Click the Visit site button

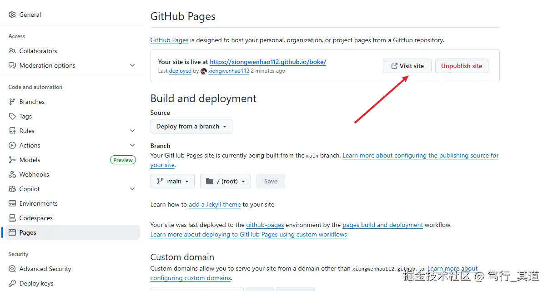[407, 66]
